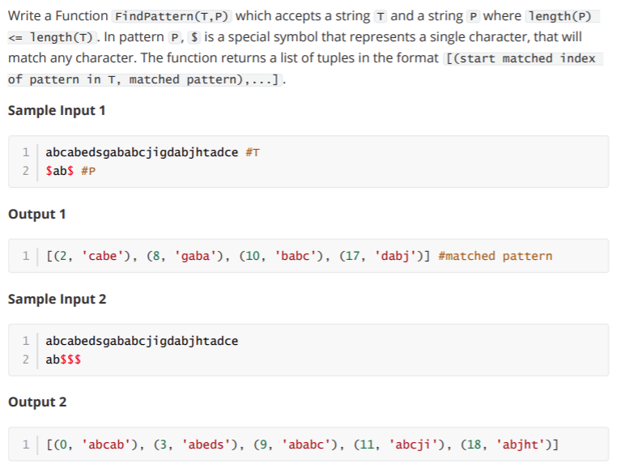Click the pattern 'ab$$$' line
This screenshot has height=468, width=625.
click(63, 360)
